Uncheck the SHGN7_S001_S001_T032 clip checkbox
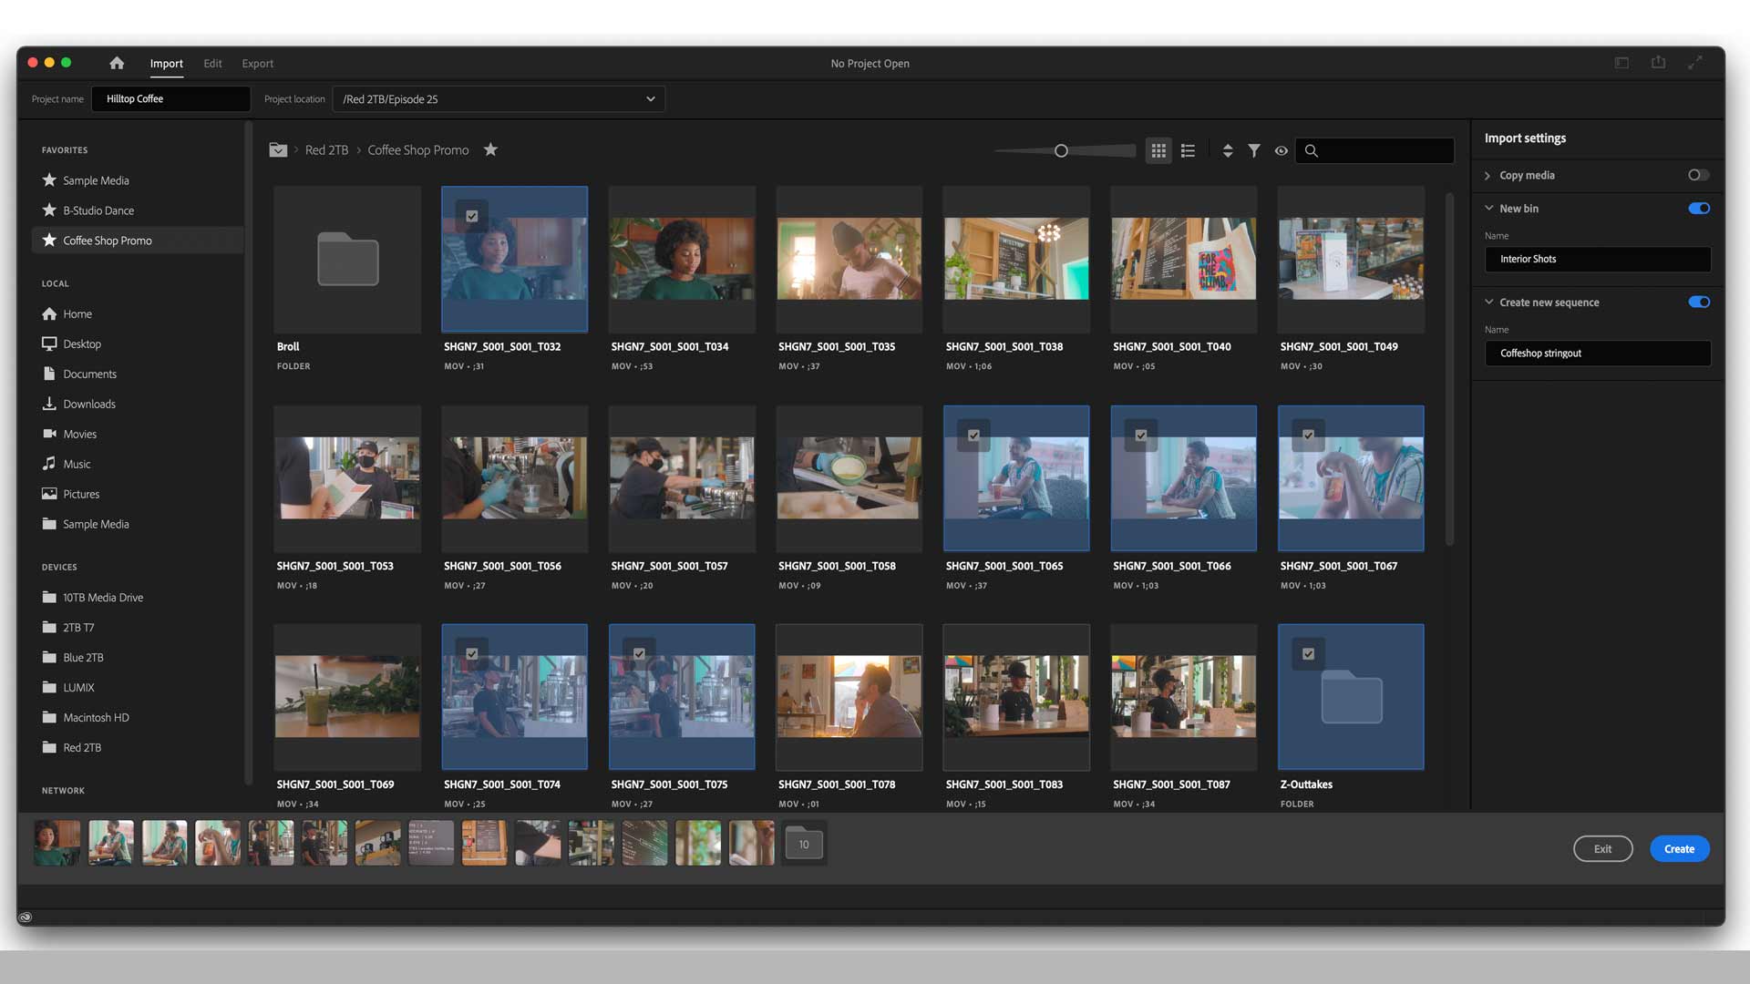 [472, 216]
